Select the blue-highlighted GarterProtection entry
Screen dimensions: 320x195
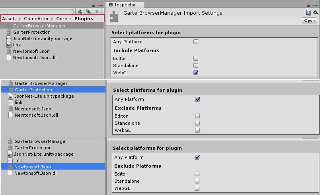(33, 90)
